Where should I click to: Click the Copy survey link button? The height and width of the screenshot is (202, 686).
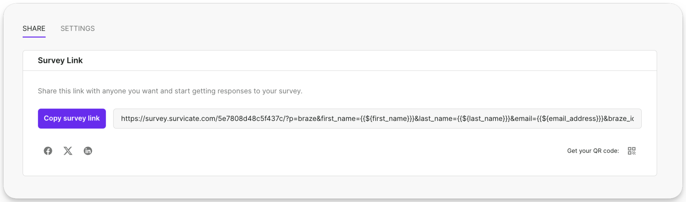[72, 118]
